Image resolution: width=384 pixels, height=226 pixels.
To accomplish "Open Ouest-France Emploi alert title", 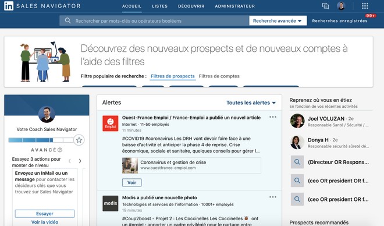I will point(191,118).
